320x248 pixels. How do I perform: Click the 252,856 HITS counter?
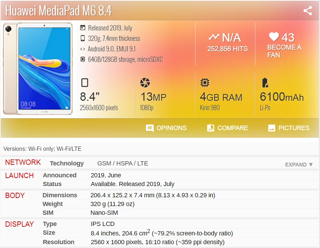[x=228, y=49]
